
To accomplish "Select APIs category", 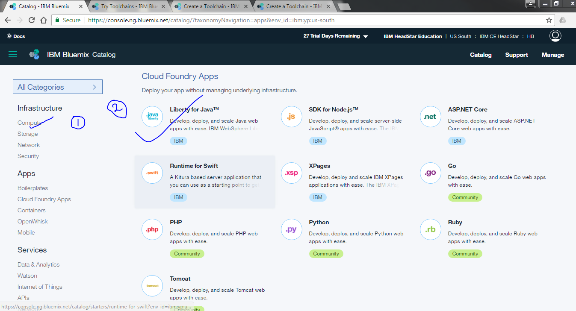I will tap(24, 298).
